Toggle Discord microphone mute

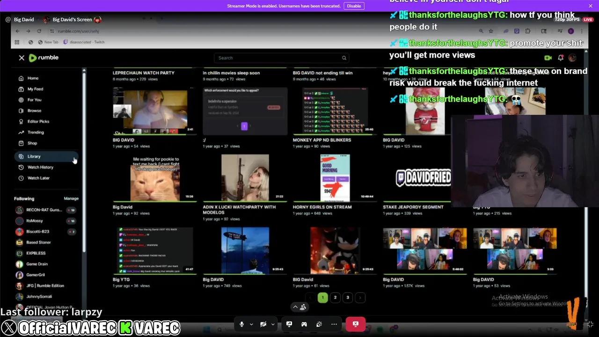(x=241, y=324)
